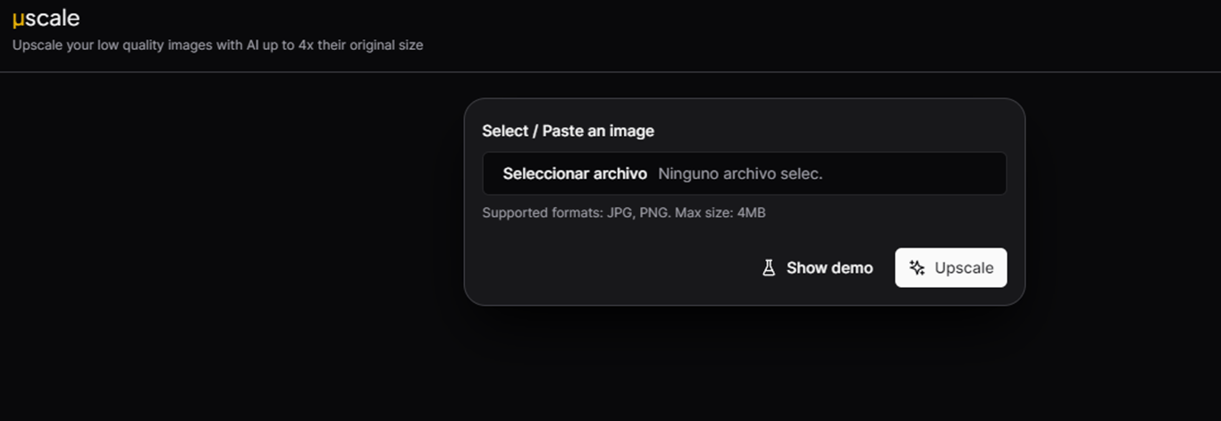Click empty card space left of Show demo
Viewport: 1221px width, 421px height.
point(608,268)
